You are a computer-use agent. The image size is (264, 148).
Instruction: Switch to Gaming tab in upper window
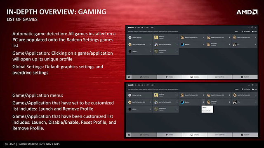coord(144,77)
